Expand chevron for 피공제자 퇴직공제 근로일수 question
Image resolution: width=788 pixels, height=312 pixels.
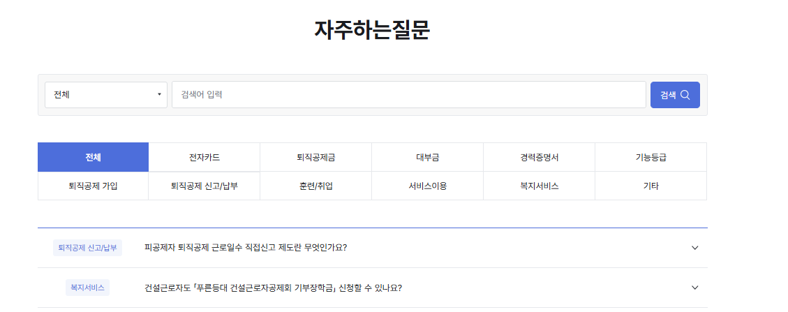pos(695,248)
